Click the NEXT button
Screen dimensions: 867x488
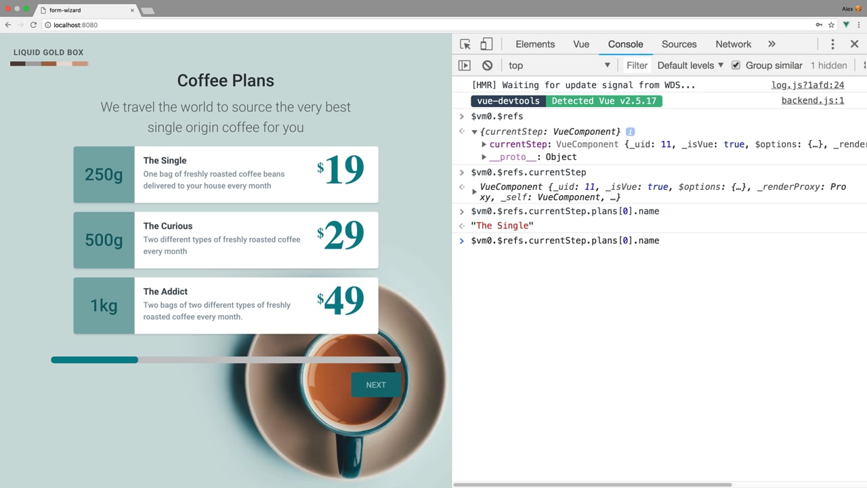376,384
